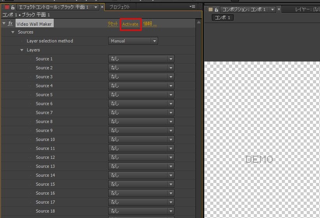
Task: Open the Source 6 layer dropdown
Action: coord(141,104)
